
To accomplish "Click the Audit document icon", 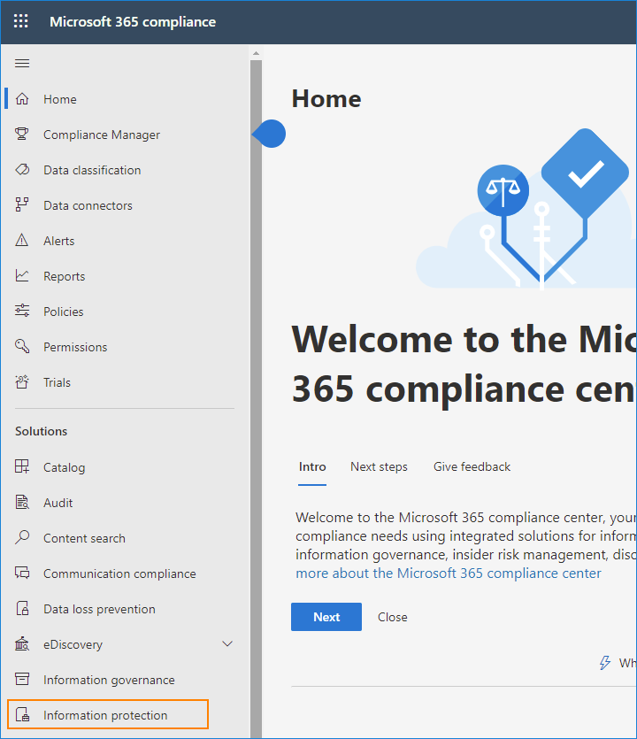I will [x=22, y=503].
